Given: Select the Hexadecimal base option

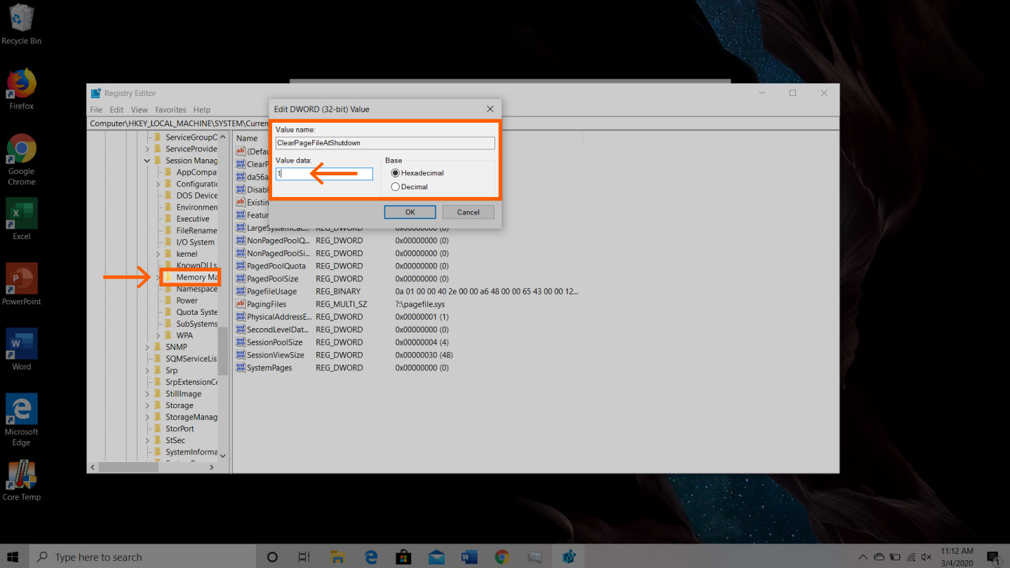Looking at the screenshot, I should 396,173.
